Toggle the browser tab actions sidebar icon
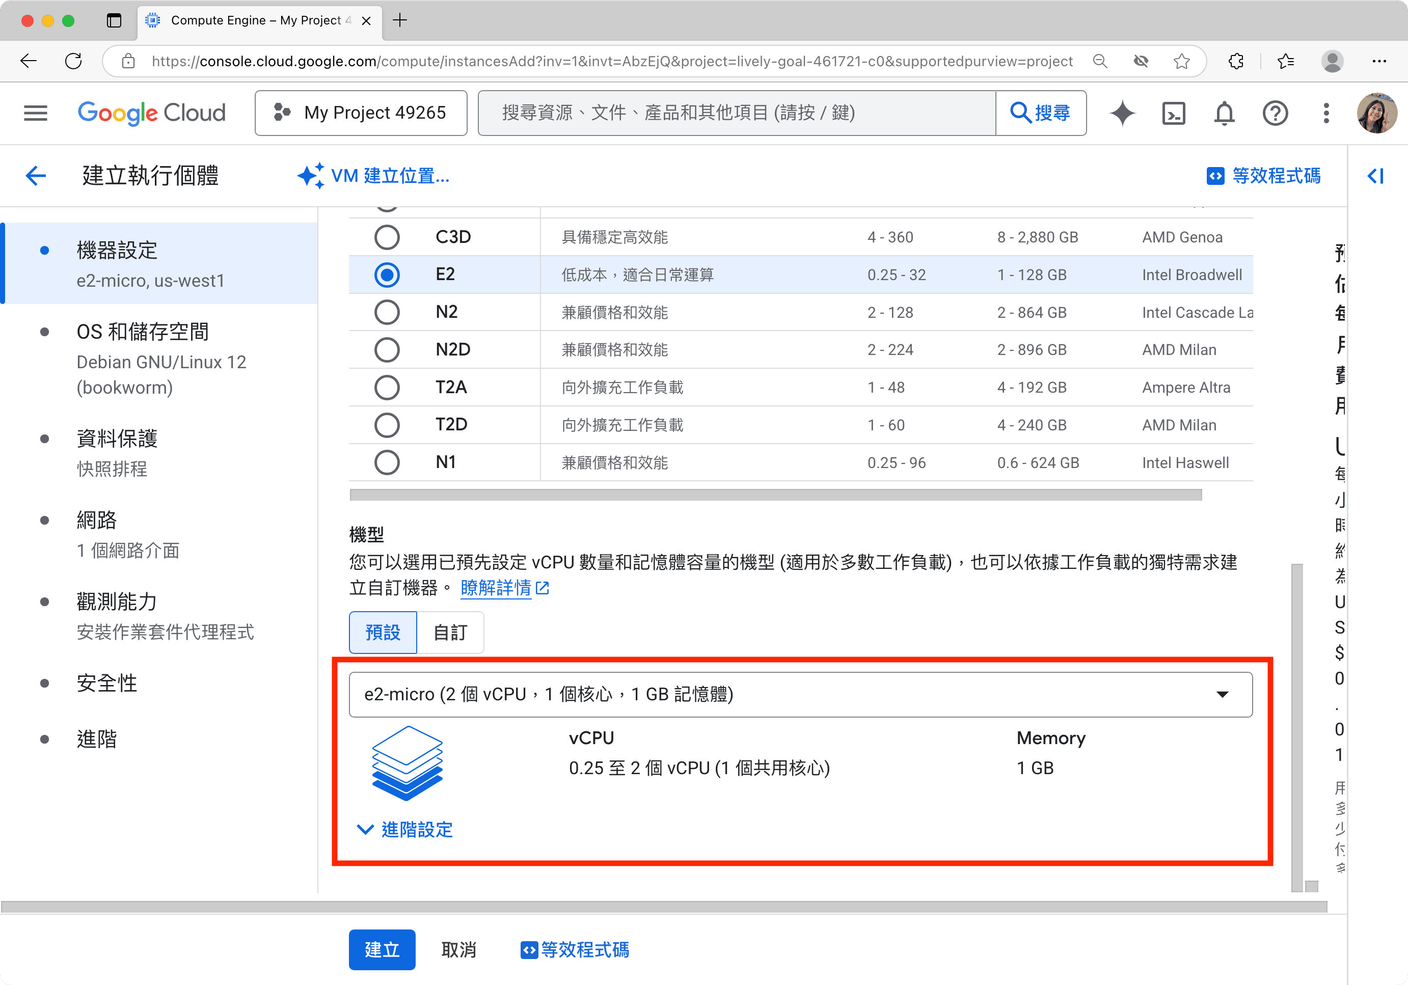The width and height of the screenshot is (1408, 985). point(114,20)
